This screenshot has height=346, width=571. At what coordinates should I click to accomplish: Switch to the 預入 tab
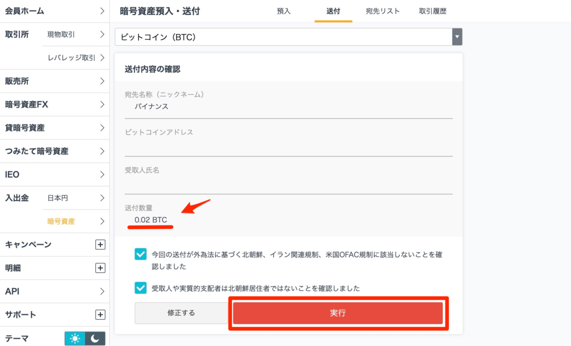point(283,11)
